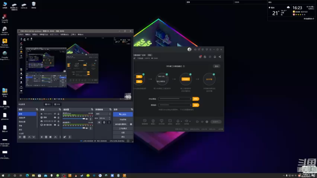Open mixer footer three-dot menu
The image size is (317, 178).
70,137
